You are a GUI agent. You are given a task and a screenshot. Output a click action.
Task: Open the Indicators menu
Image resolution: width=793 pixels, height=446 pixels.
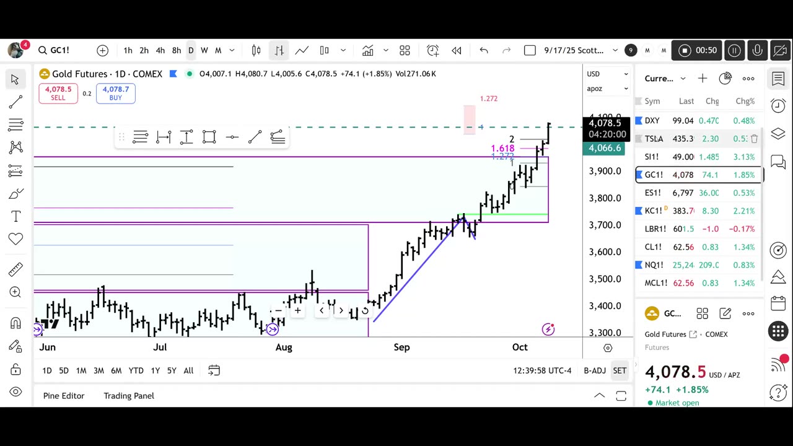click(367, 50)
